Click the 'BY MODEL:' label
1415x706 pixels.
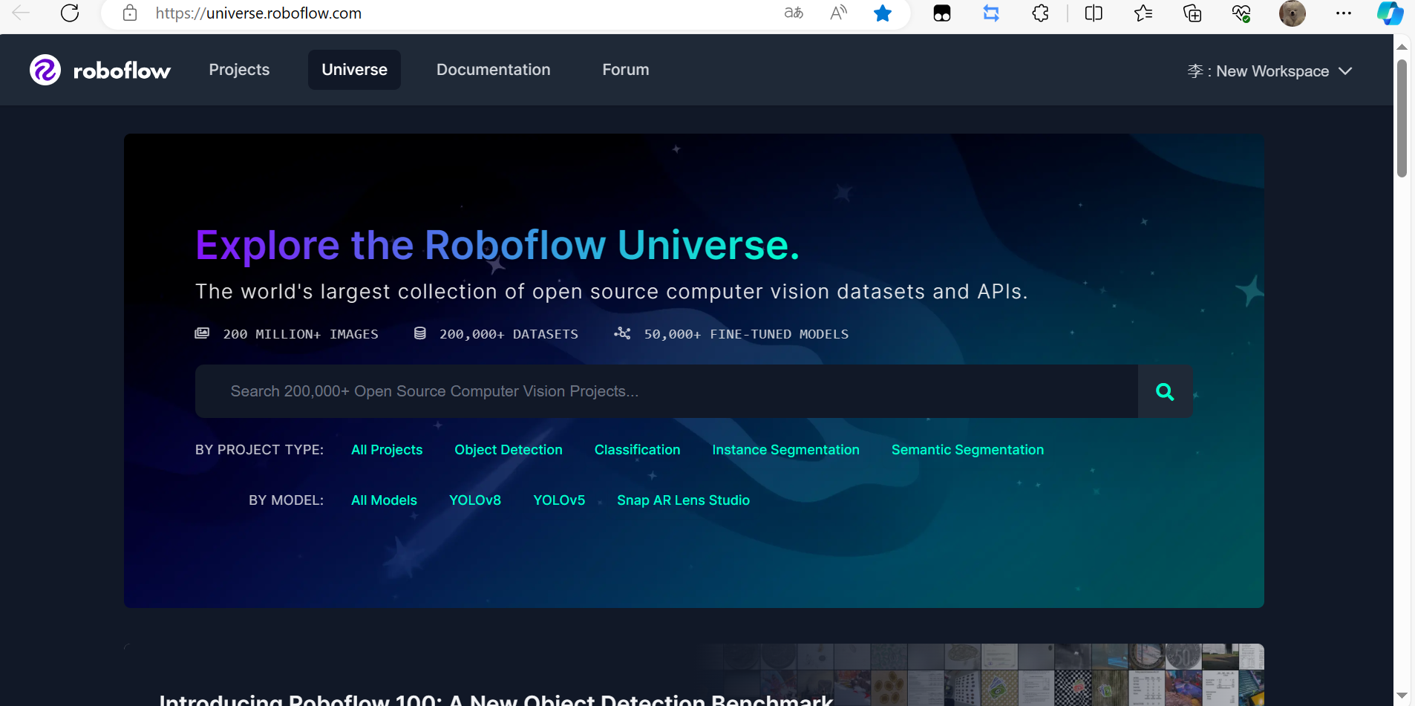point(286,500)
